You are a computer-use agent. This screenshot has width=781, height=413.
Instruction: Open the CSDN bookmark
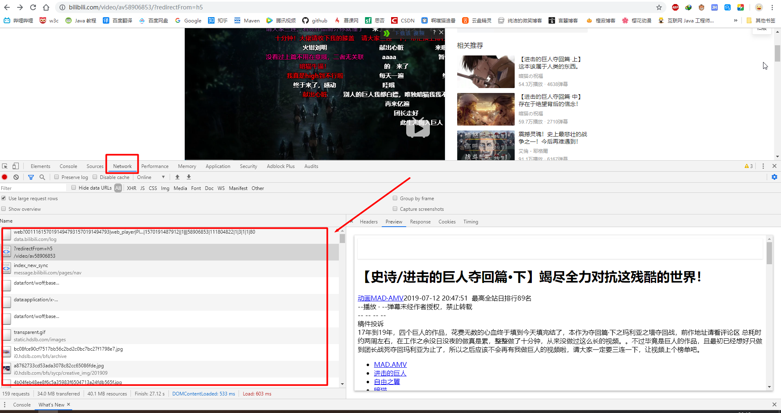coord(403,20)
